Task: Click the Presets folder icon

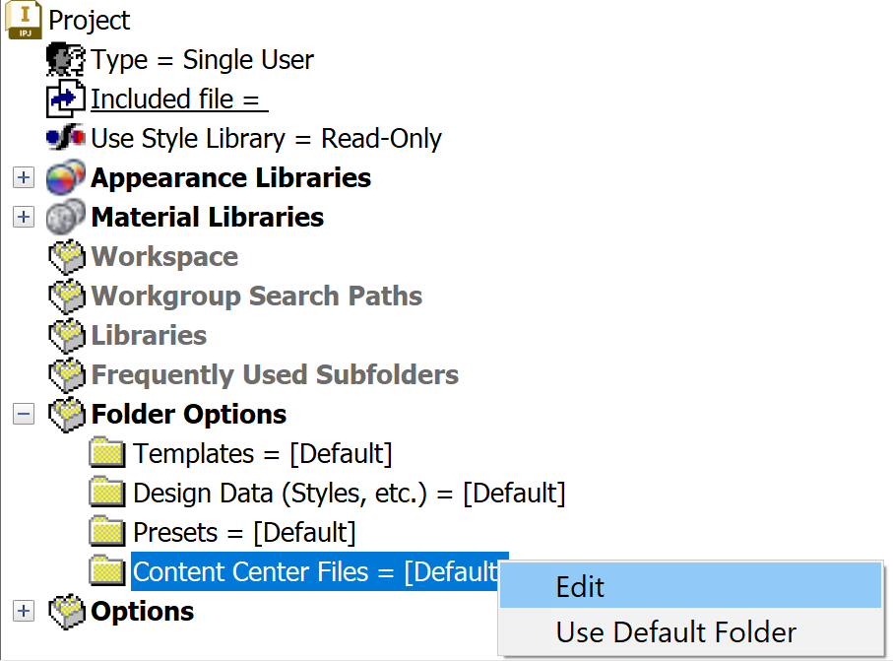Action: [x=107, y=533]
